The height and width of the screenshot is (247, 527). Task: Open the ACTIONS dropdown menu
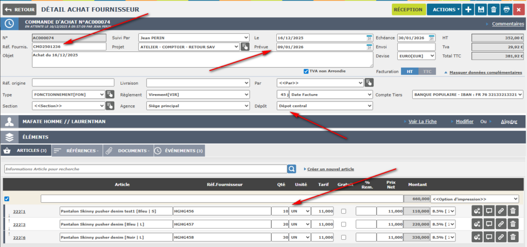click(446, 9)
